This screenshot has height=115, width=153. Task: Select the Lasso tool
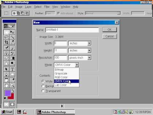coord(6,37)
